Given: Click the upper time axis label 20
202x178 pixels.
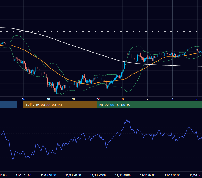Looking at the screenshot, I should coord(73,99).
